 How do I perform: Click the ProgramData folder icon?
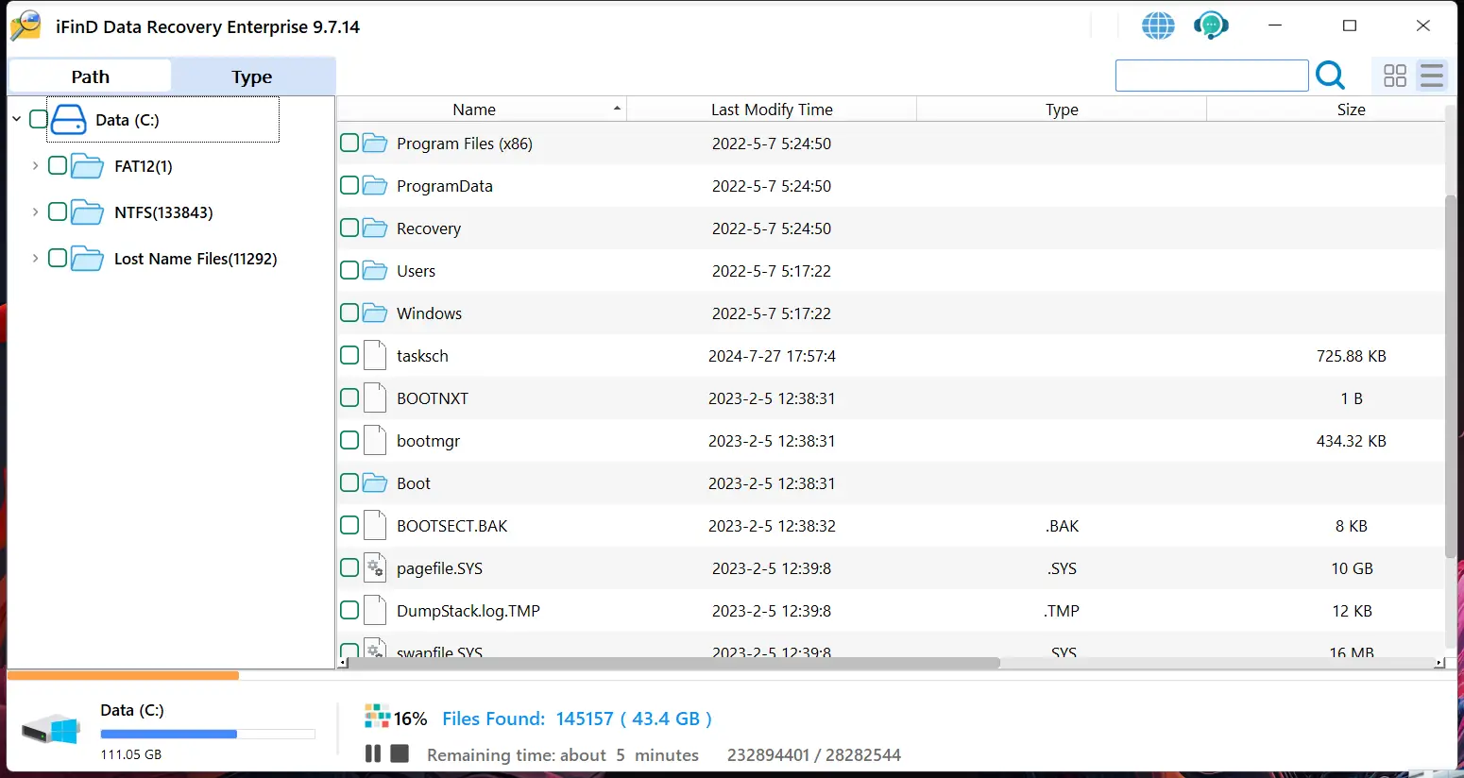pyautogui.click(x=375, y=186)
